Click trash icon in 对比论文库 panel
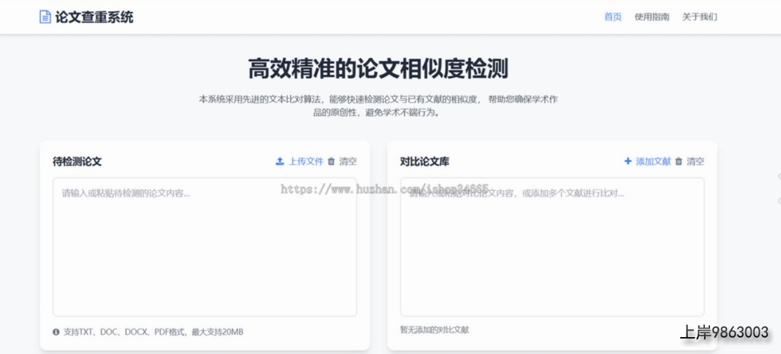 pyautogui.click(x=679, y=161)
